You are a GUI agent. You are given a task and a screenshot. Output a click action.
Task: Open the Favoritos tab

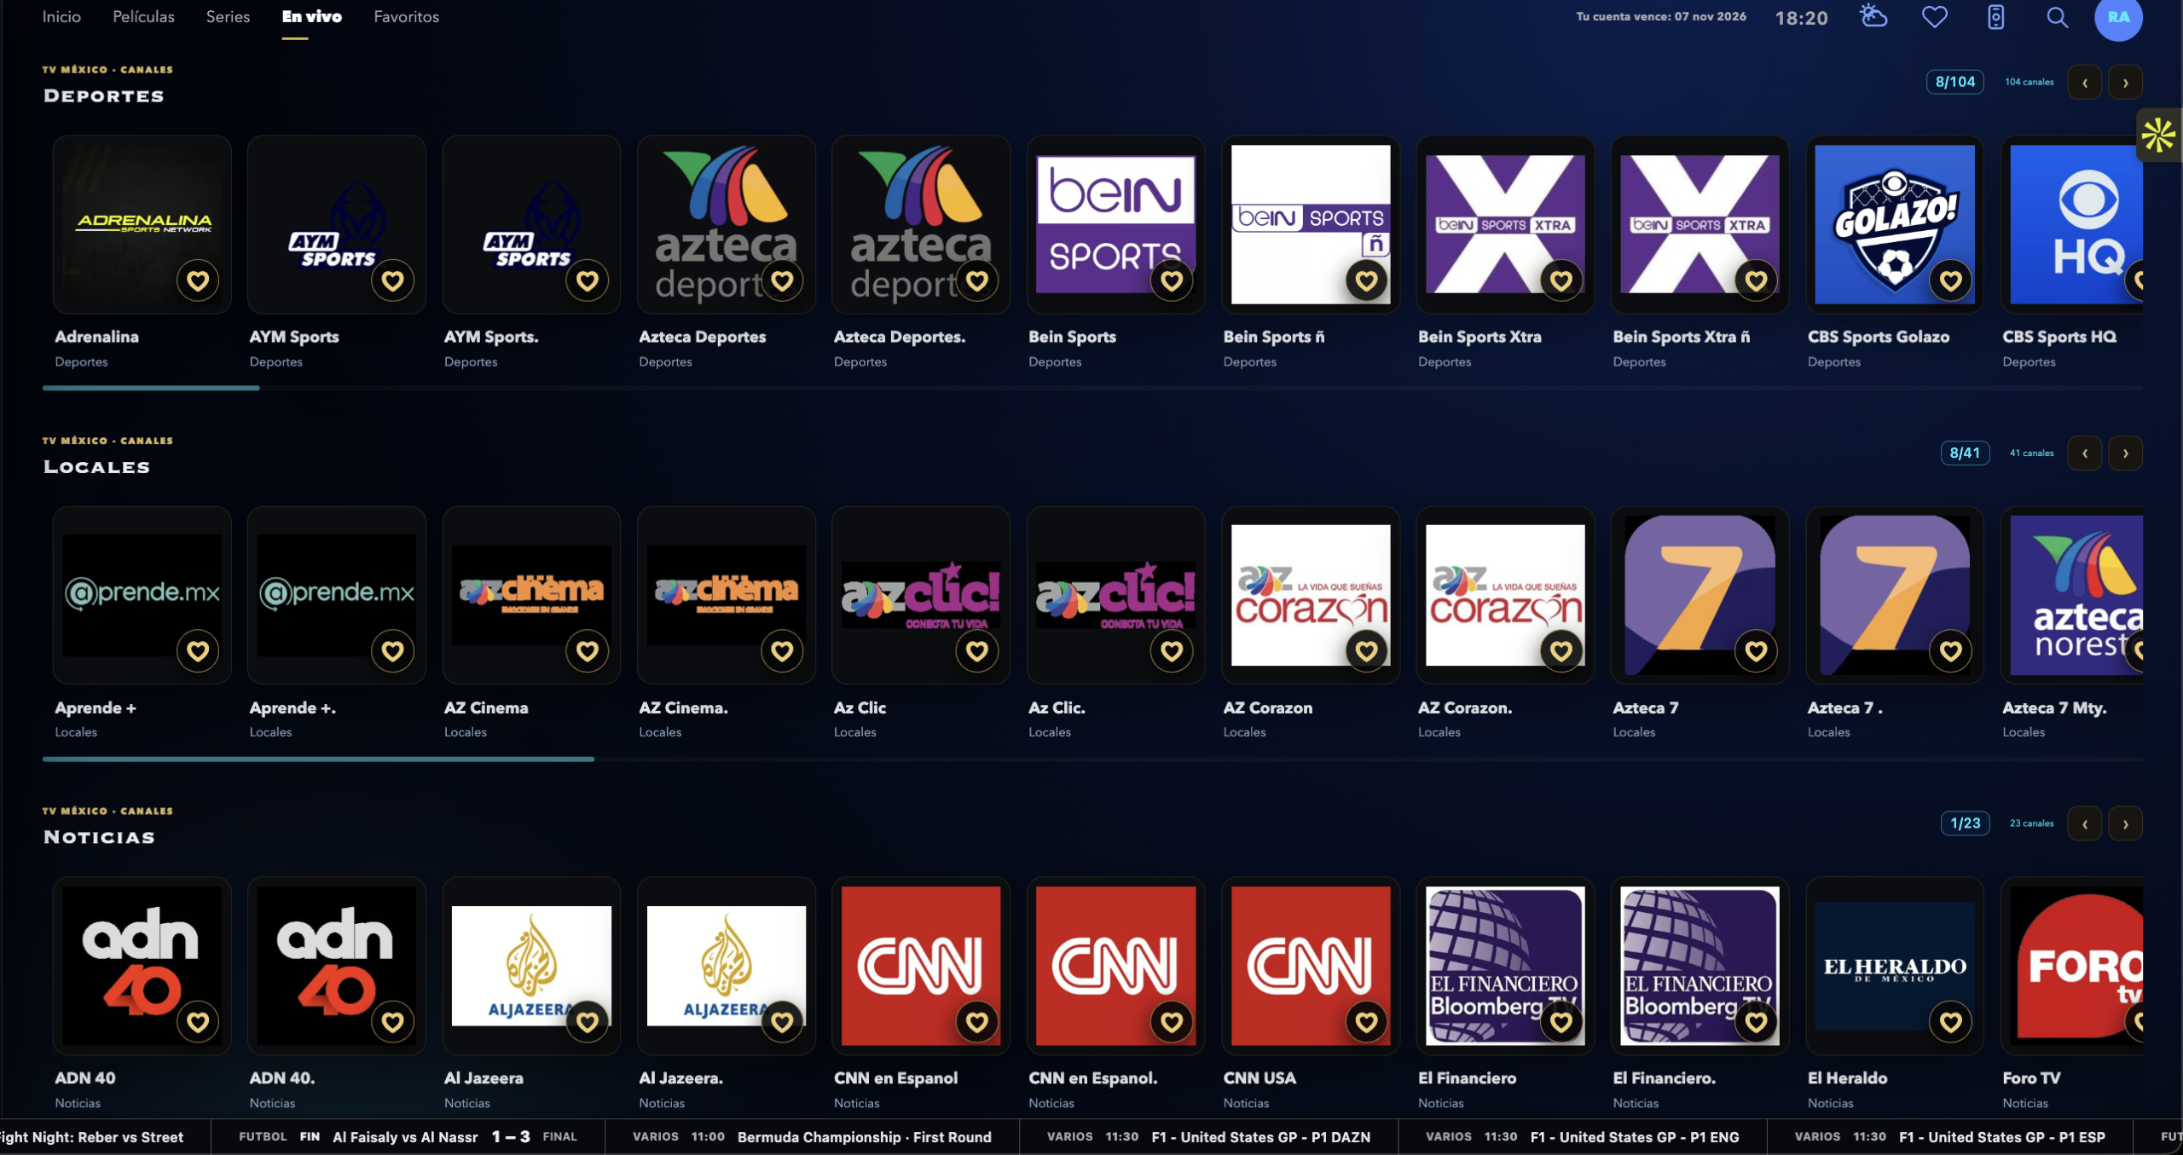pos(406,17)
